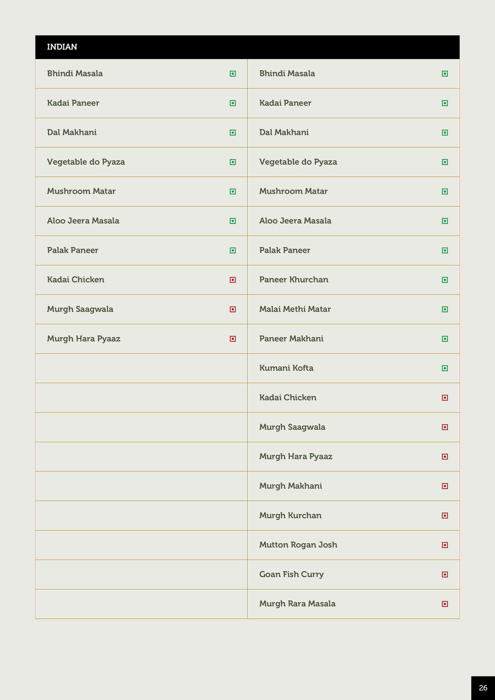The width and height of the screenshot is (495, 700).
Task: Select the red non-veg icon for Mutton Rogan Josh
Action: (x=445, y=545)
